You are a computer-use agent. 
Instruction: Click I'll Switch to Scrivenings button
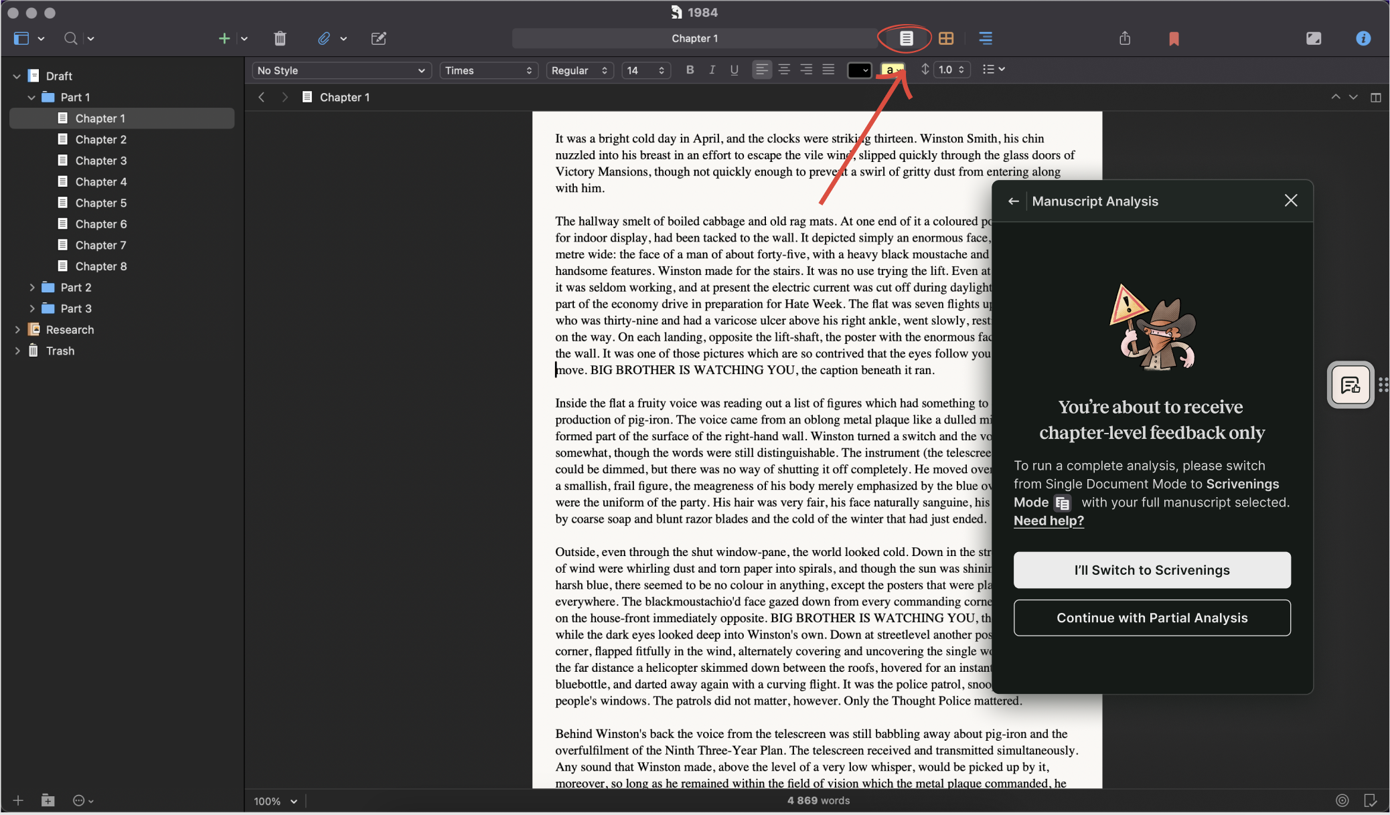pos(1152,570)
